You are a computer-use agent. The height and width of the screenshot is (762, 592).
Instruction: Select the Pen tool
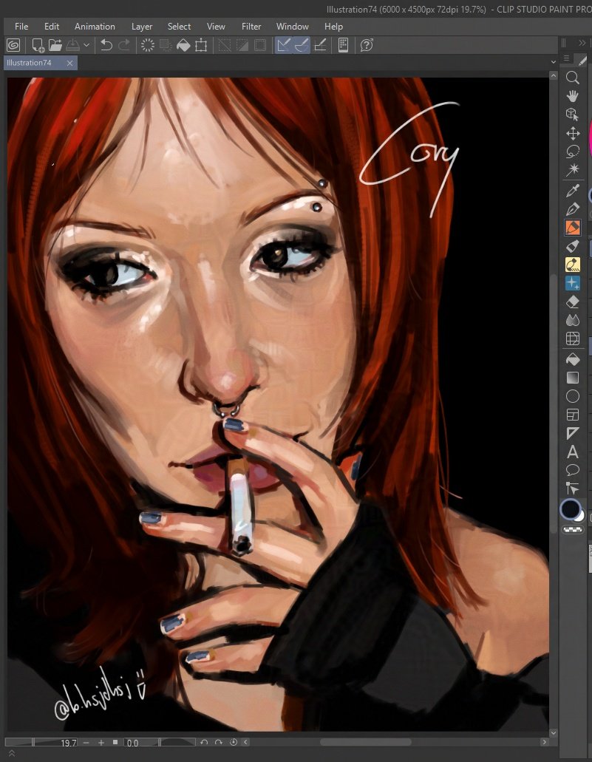pos(573,209)
